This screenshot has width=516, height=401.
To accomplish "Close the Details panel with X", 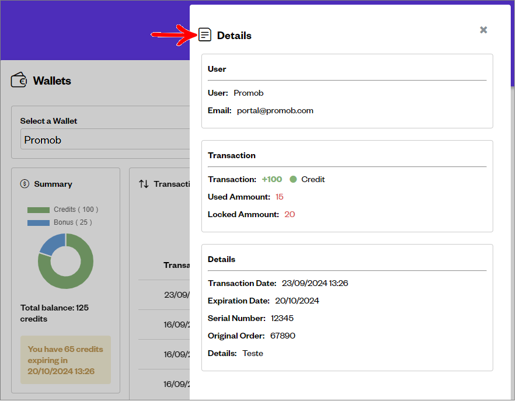I will 483,30.
